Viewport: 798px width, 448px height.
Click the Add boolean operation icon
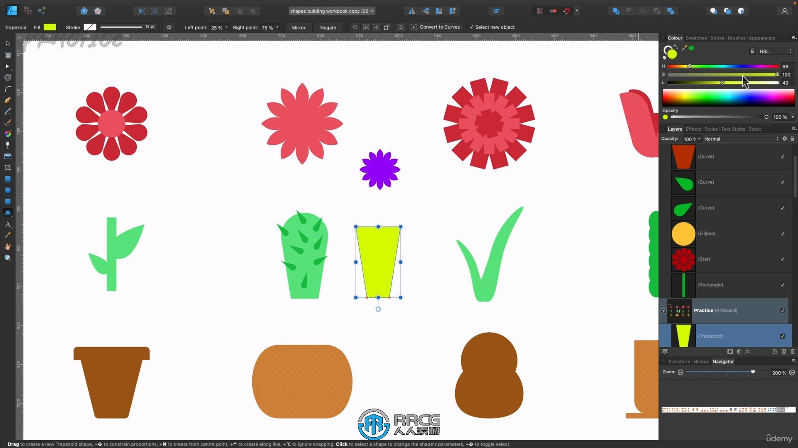pos(616,11)
